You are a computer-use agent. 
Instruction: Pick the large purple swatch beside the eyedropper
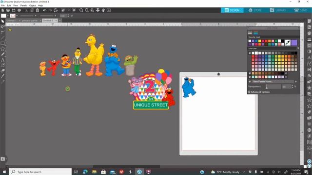pyautogui.click(x=294, y=42)
